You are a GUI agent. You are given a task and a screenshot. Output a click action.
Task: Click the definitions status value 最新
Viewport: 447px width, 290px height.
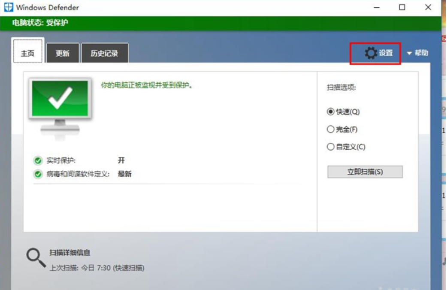[124, 174]
